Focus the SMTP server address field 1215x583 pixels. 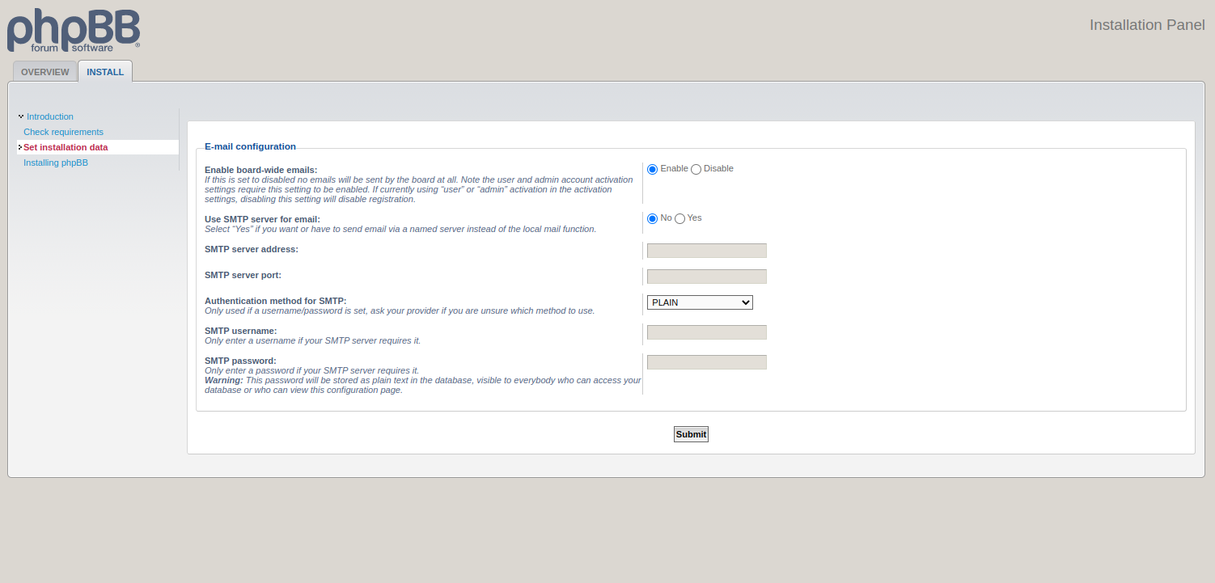(x=706, y=251)
